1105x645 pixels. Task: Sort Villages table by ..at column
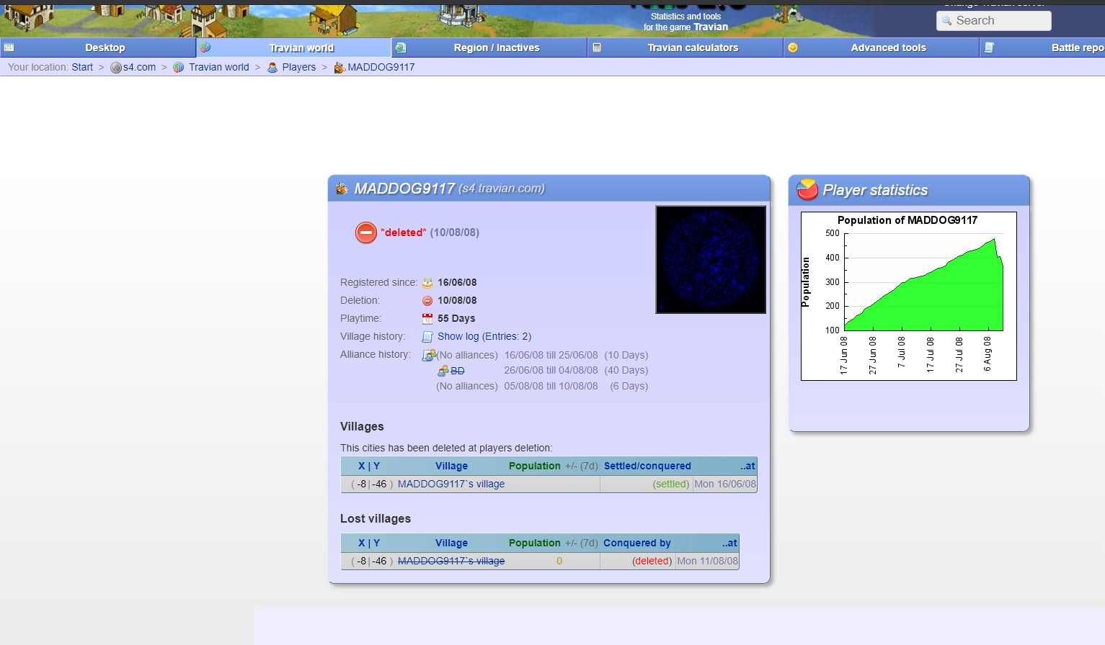(747, 466)
